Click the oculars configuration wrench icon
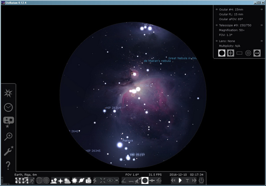This screenshot has height=186, width=266. click(x=257, y=53)
